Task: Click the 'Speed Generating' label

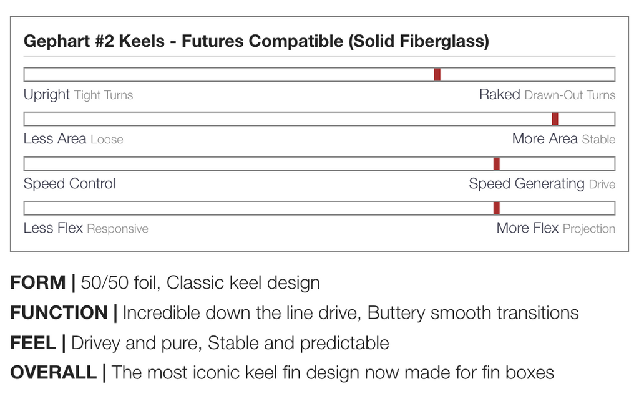Action: click(526, 184)
